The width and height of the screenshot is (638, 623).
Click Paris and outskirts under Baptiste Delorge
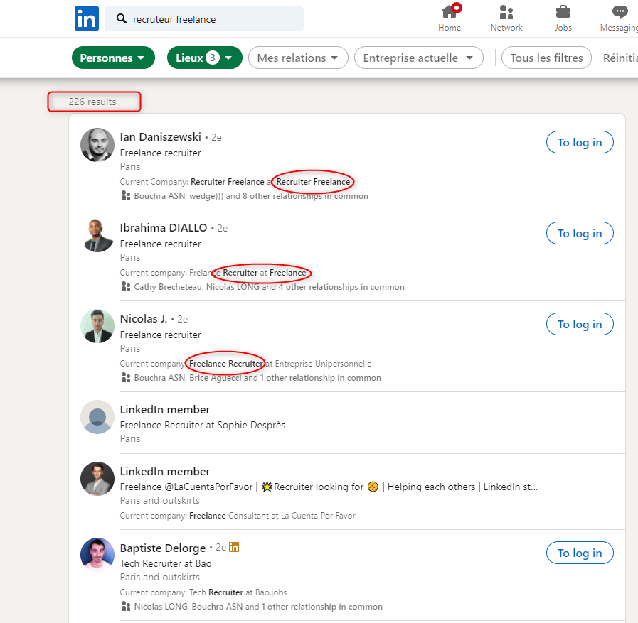[160, 577]
